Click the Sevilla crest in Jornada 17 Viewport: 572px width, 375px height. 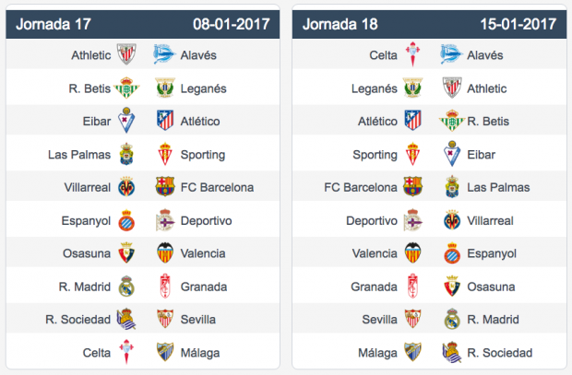164,319
